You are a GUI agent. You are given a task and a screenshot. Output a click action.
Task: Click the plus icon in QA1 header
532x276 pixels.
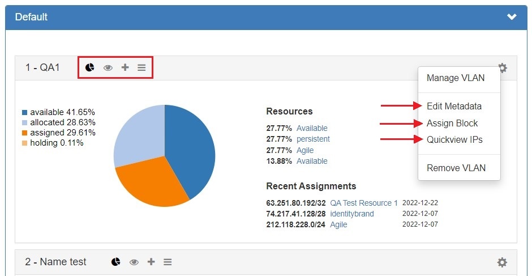tap(125, 67)
